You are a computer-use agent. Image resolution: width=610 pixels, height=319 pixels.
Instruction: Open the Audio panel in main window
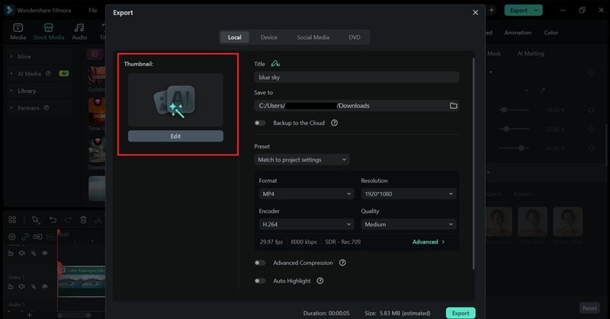click(x=79, y=31)
